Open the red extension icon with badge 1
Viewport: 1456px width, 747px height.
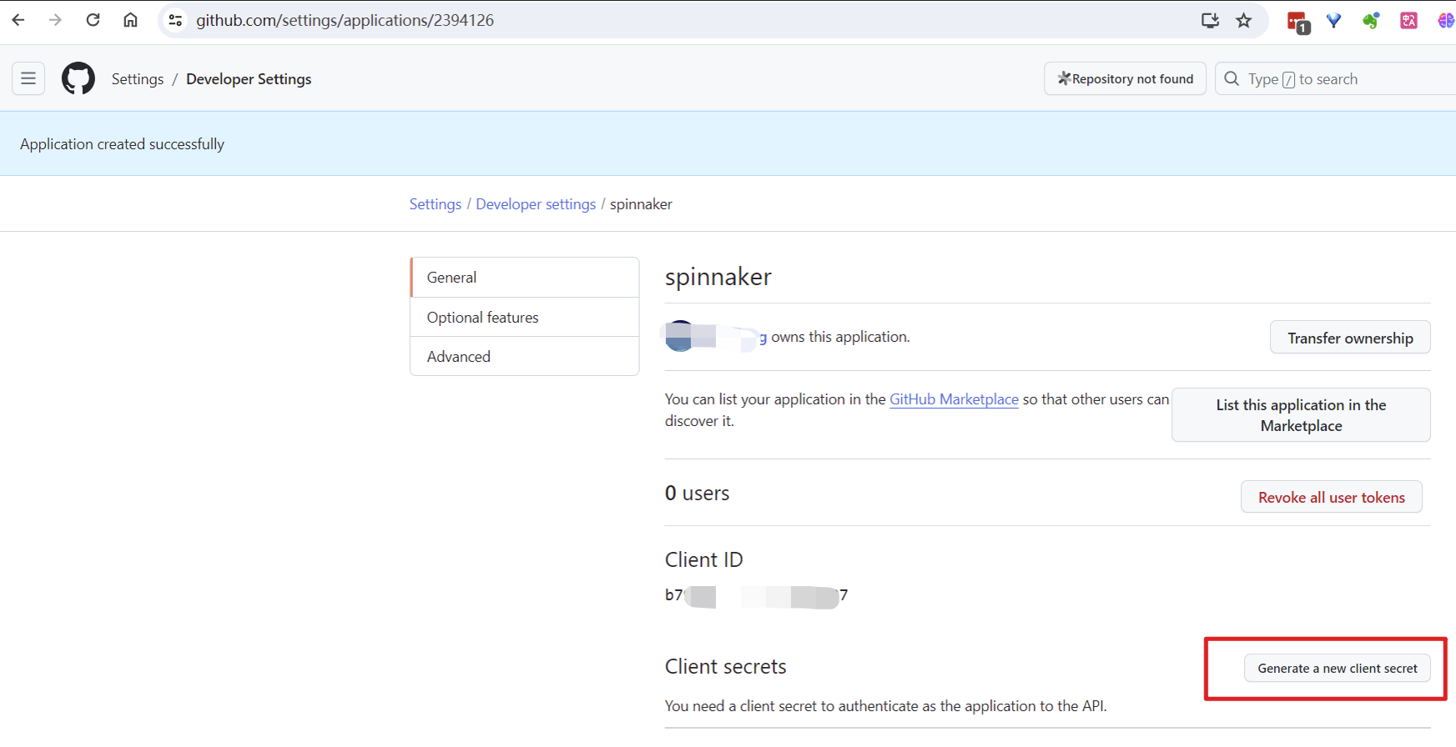pyautogui.click(x=1298, y=22)
